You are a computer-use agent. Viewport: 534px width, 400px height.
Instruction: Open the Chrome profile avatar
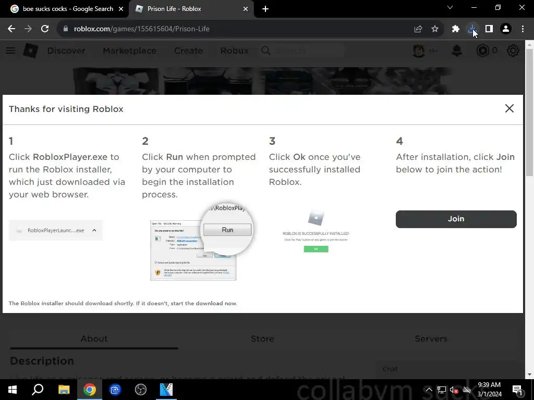coord(506,29)
